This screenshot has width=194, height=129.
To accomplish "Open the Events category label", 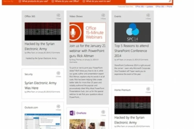I will pos(118,16).
